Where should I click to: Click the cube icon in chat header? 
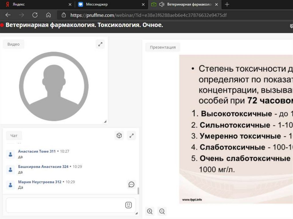(119, 136)
